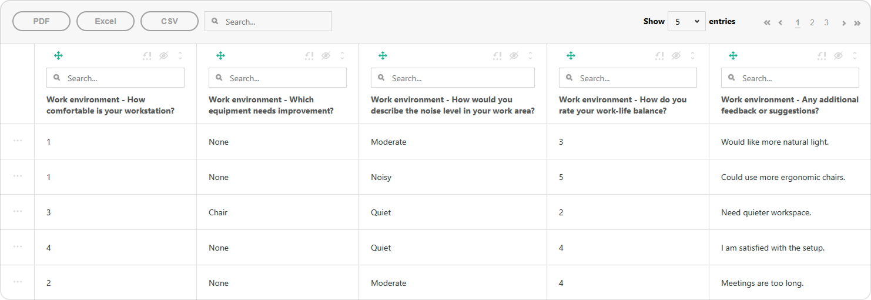Click the arrow-exclamation icon in the equipment column header
This screenshot has width=871, height=300.
tap(310, 56)
